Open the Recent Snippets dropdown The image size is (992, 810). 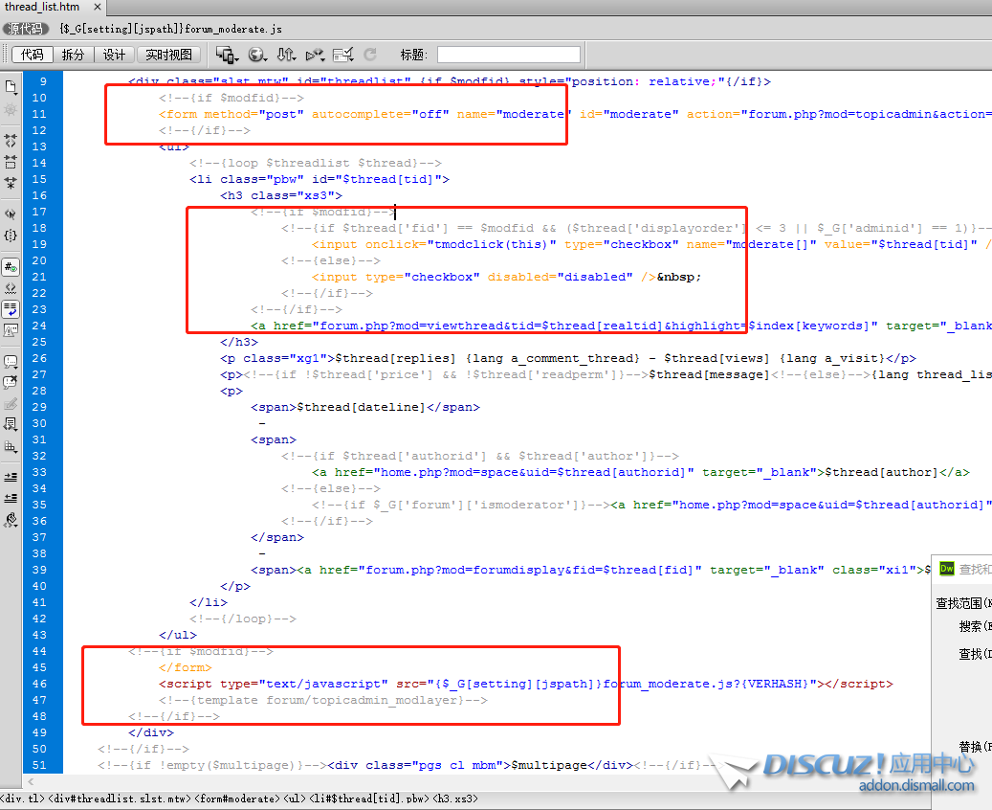point(11,424)
